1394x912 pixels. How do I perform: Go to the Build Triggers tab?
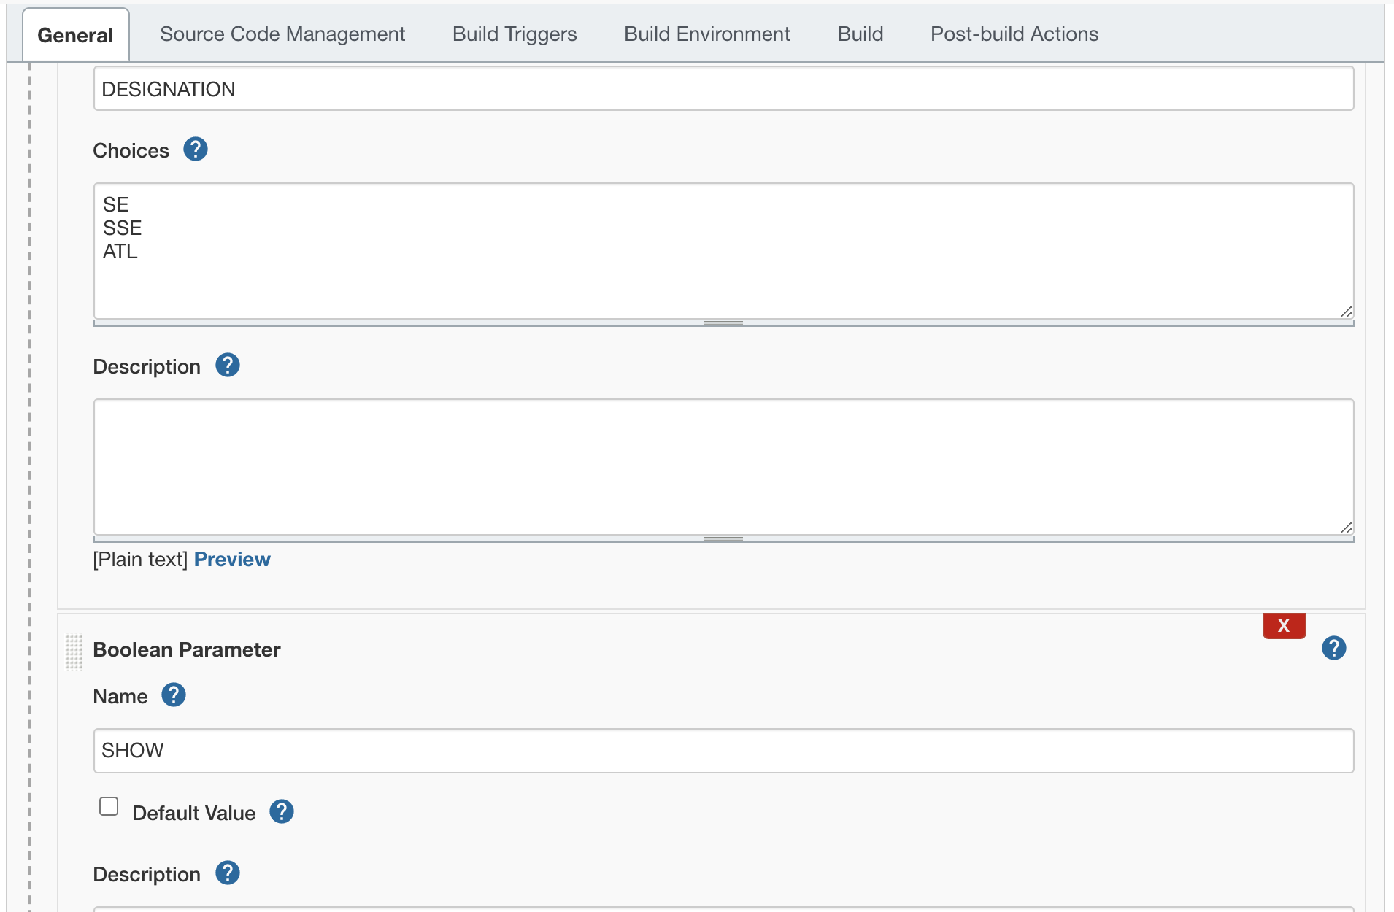515,34
